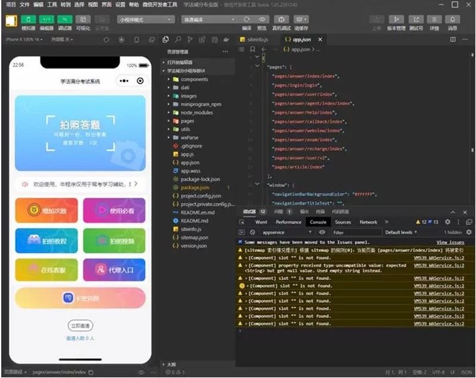Screen dimensions: 476x378
Task: Click the split editor icon
Action: pyautogui.click(x=453, y=39)
